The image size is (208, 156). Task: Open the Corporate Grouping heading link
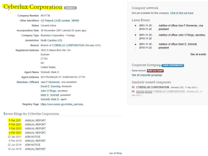(x=146, y=65)
